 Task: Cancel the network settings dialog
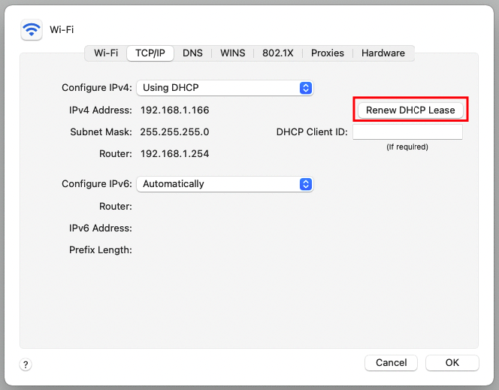[391, 363]
